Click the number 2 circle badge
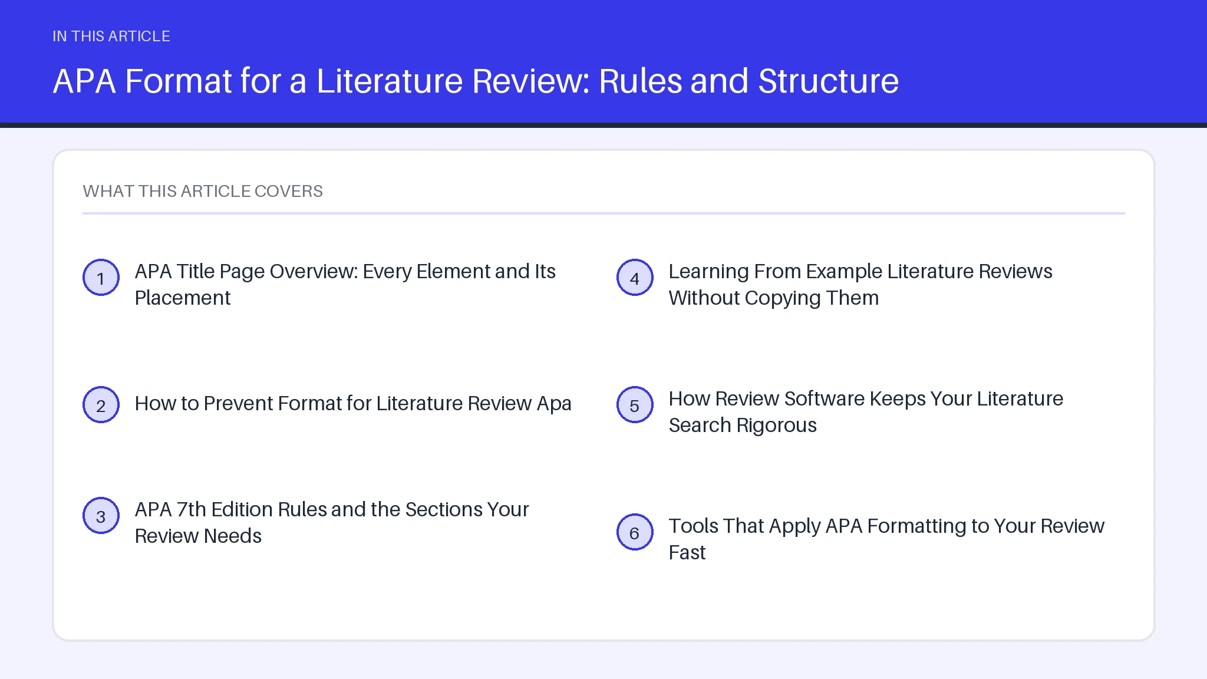This screenshot has height=679, width=1207. [101, 405]
